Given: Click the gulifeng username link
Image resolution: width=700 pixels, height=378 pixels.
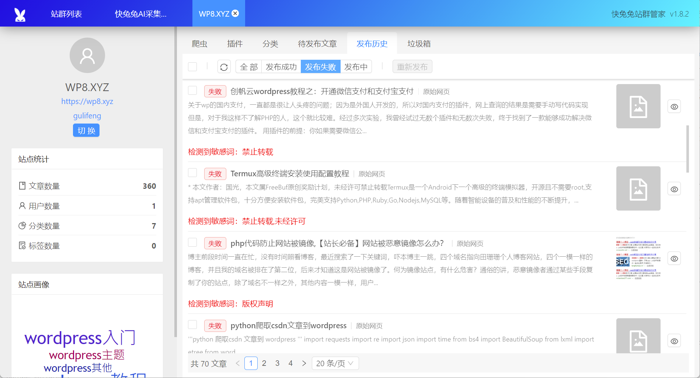Looking at the screenshot, I should pos(87,116).
